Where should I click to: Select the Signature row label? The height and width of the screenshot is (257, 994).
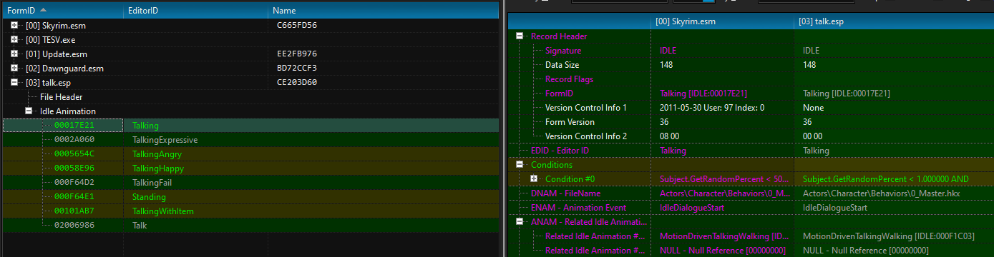[x=563, y=51]
